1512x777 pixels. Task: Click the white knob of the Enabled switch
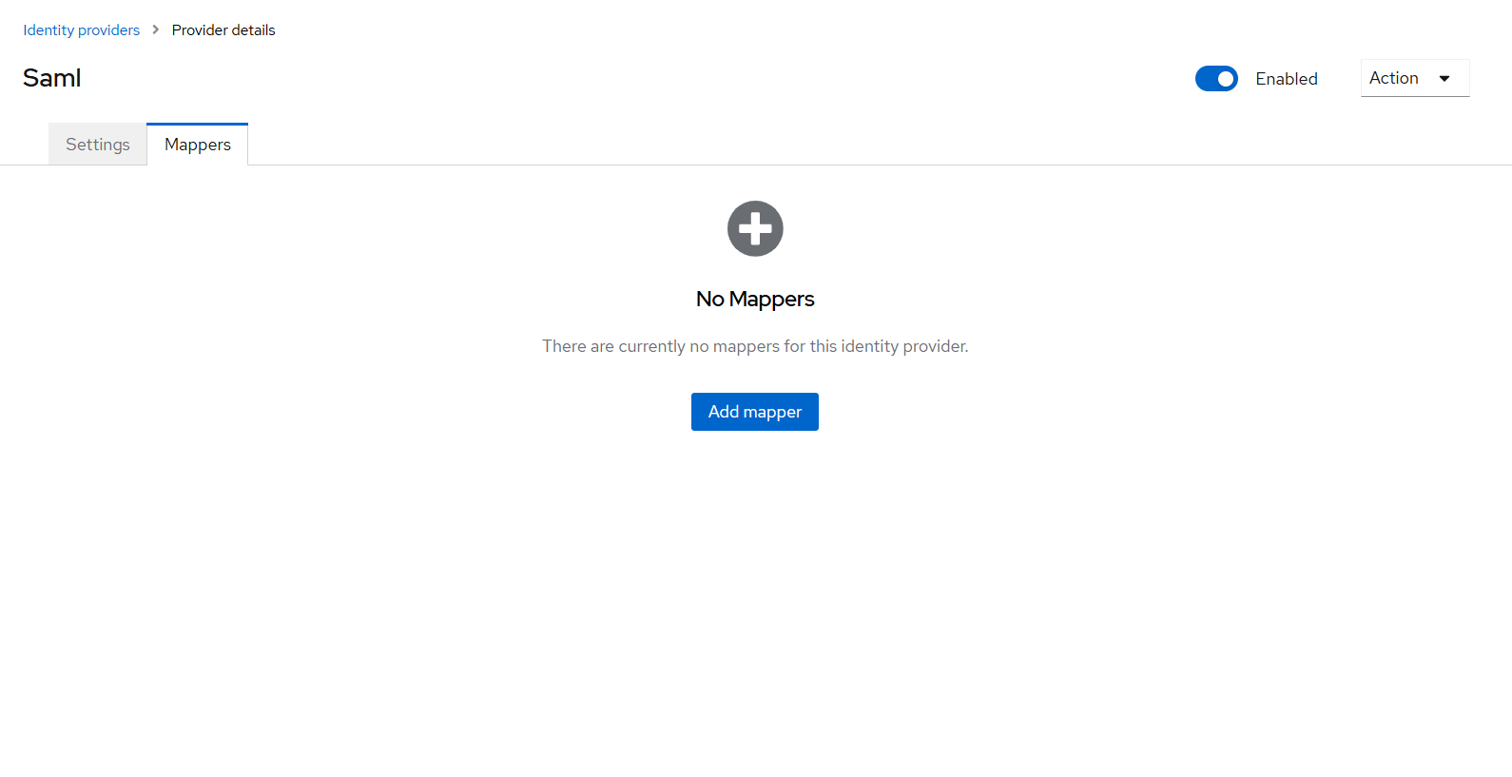[1226, 79]
